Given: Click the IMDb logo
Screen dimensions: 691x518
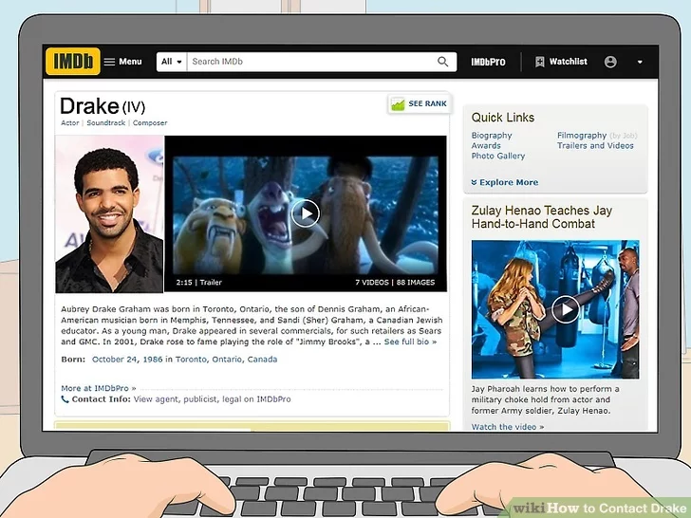Looking at the screenshot, I should click(x=73, y=62).
